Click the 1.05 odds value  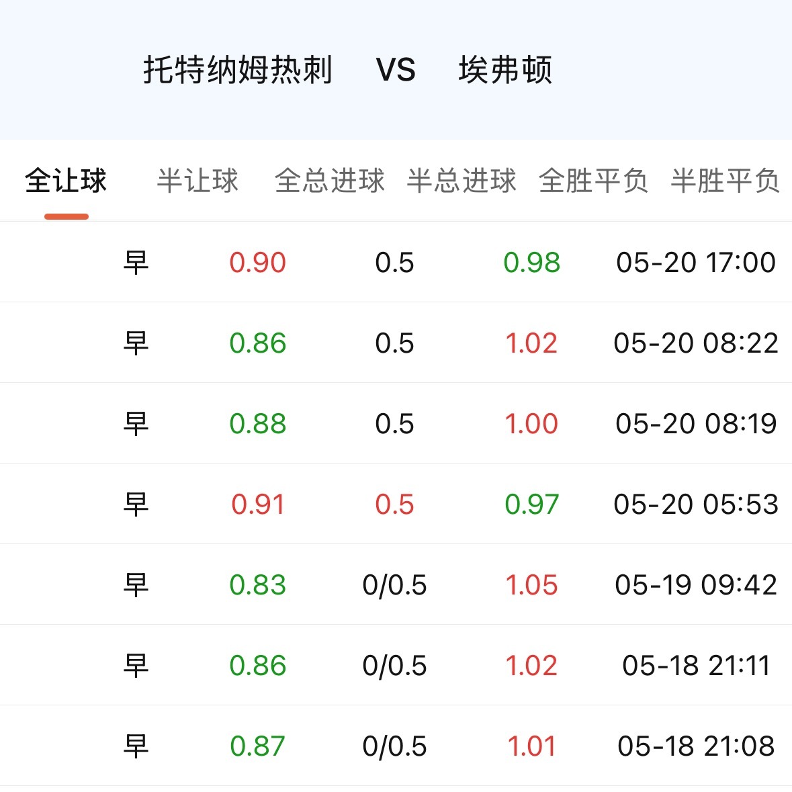(x=532, y=585)
